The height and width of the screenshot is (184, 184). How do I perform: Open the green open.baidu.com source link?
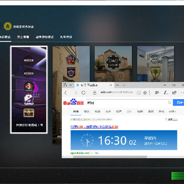pos(80,153)
